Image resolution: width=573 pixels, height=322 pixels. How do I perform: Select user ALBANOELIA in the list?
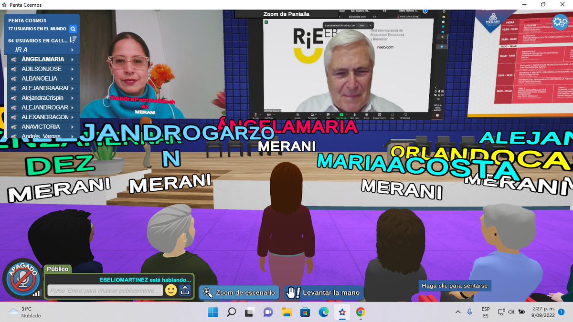(40, 79)
